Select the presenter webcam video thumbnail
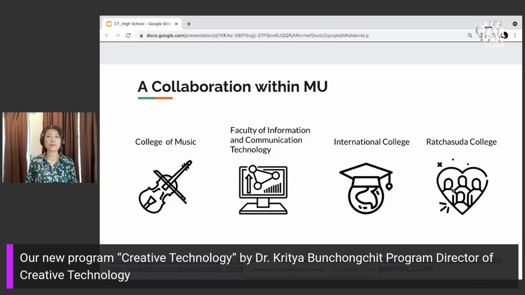 [x=49, y=147]
